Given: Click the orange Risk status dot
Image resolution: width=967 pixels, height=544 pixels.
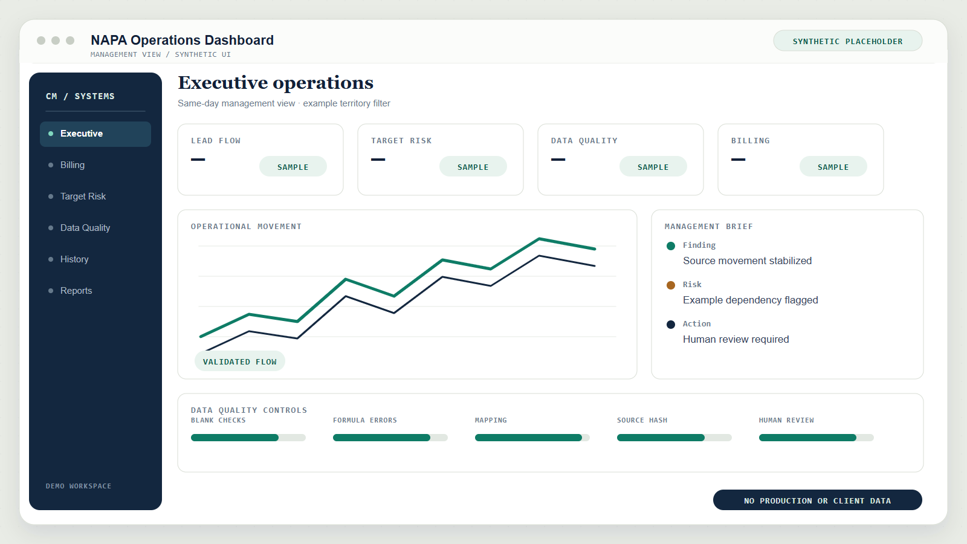Looking at the screenshot, I should [671, 285].
